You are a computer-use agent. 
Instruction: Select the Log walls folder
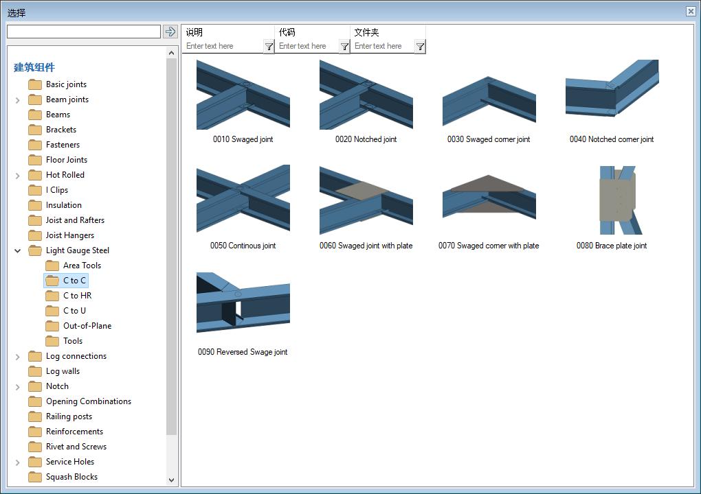pos(63,370)
